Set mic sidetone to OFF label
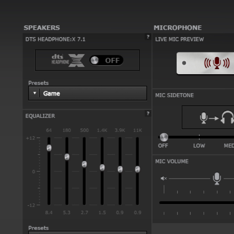Screen dimensions: 234x234 point(163,145)
